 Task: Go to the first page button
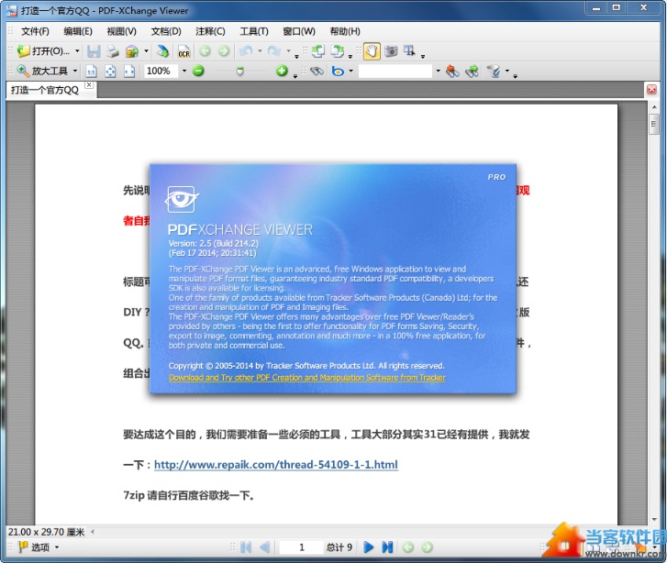click(246, 547)
